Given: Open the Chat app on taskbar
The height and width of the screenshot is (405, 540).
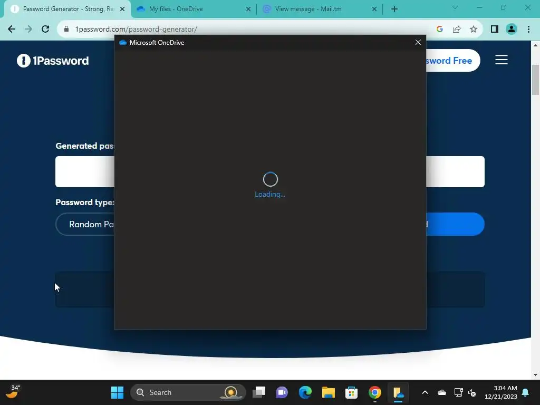Looking at the screenshot, I should click(x=282, y=392).
